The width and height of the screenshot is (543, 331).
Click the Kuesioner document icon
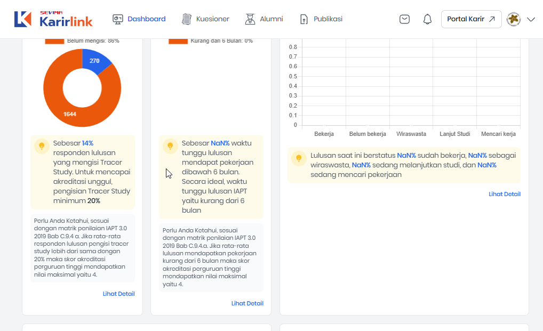[x=186, y=19]
